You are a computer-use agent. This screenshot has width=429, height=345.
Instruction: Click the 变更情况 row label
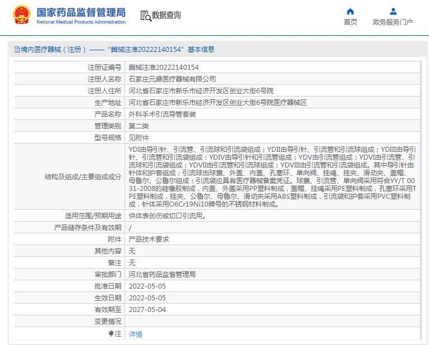click(108, 322)
